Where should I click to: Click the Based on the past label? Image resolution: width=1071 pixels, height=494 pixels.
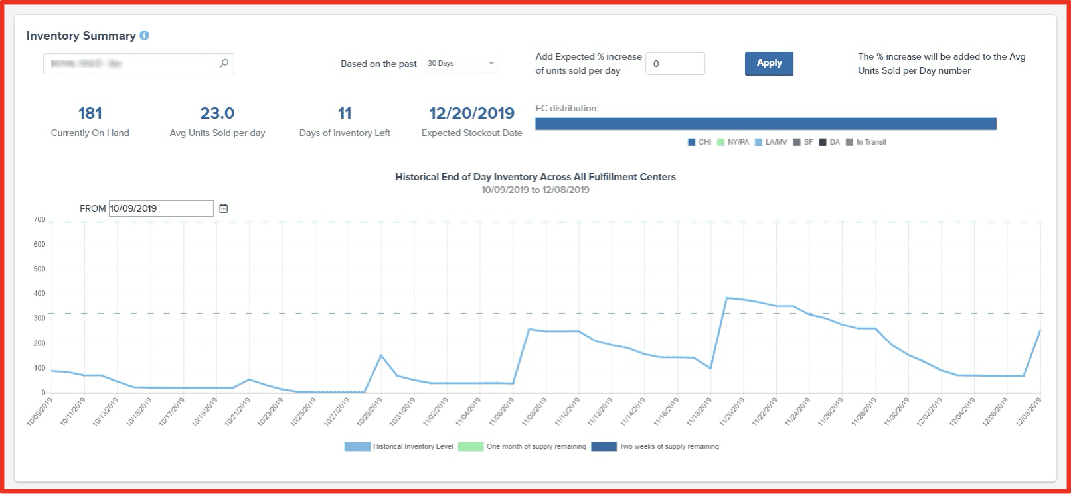378,64
